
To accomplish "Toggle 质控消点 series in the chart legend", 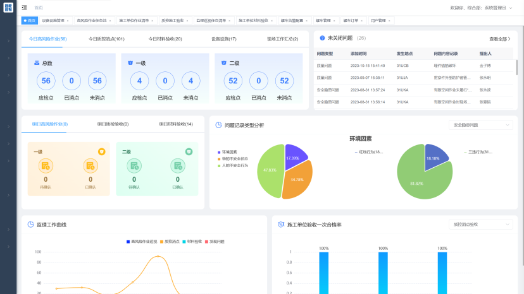I will coord(172,242).
